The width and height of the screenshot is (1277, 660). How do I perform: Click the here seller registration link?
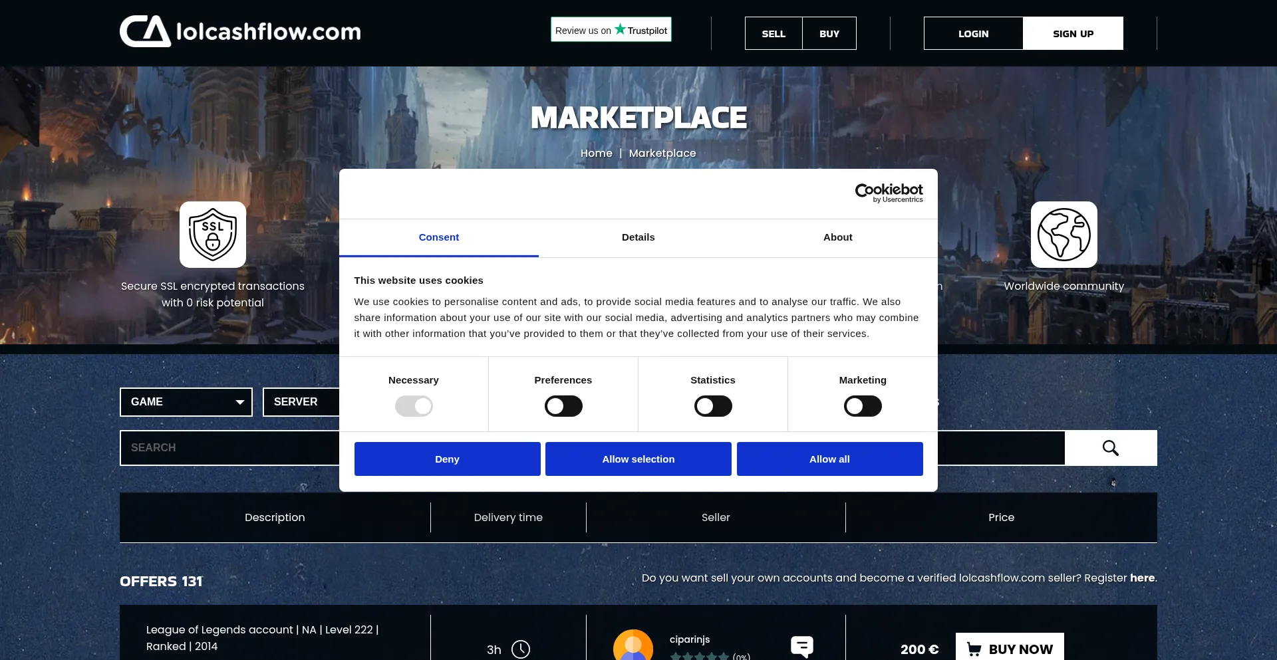coord(1142,578)
